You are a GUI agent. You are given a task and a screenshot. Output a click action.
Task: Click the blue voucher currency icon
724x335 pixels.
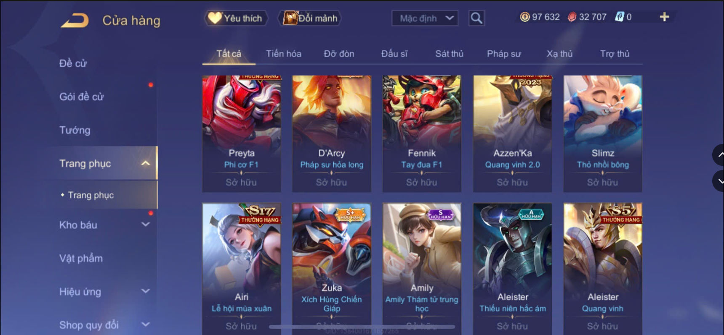tap(619, 17)
